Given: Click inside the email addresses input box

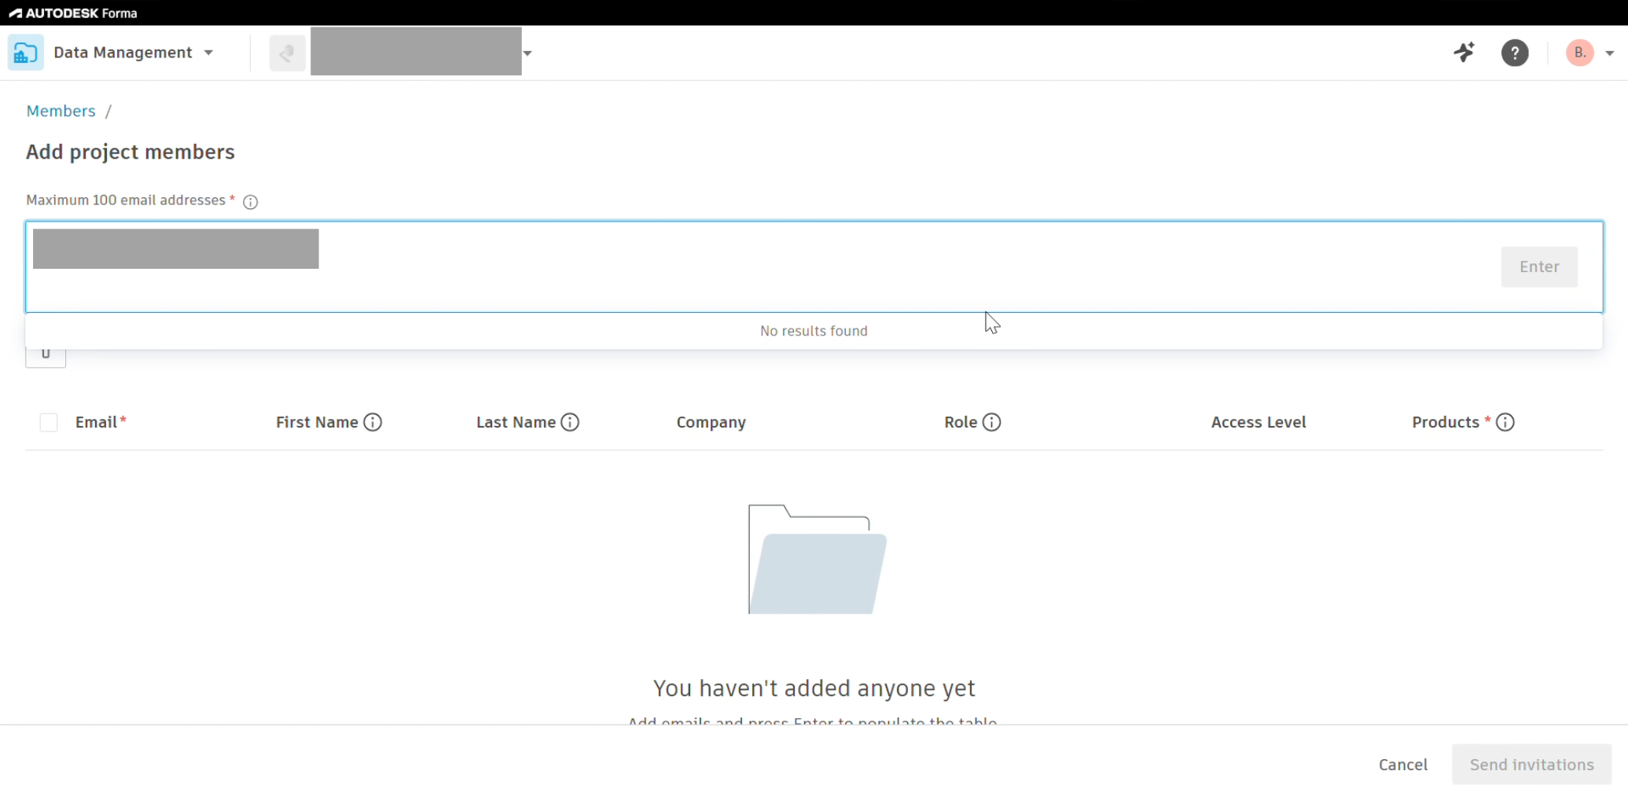Looking at the screenshot, I should [x=814, y=266].
